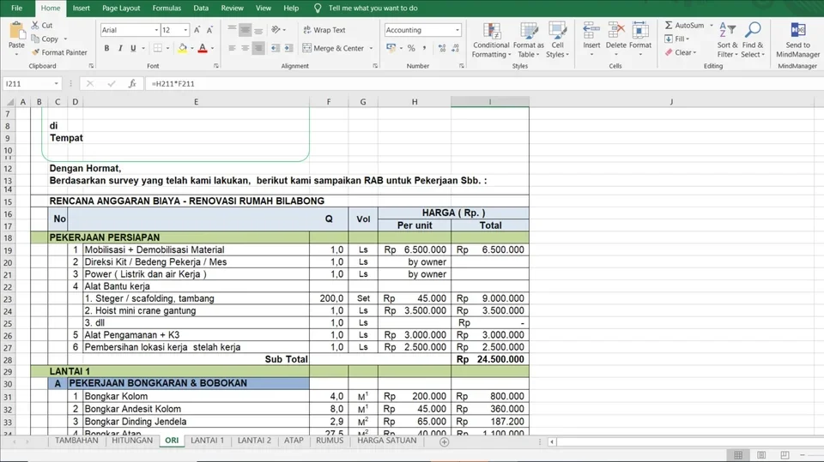
Task: Click the Orientation text angle icon
Action: click(x=276, y=30)
